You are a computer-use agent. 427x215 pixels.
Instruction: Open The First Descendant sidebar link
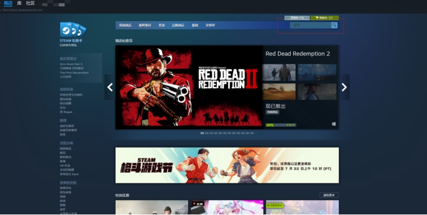coord(74,73)
